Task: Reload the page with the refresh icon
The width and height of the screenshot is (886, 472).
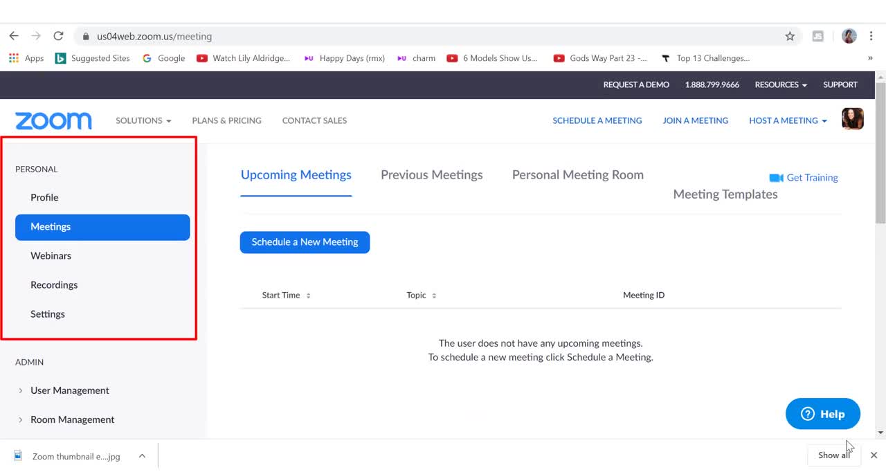Action: pos(58,36)
